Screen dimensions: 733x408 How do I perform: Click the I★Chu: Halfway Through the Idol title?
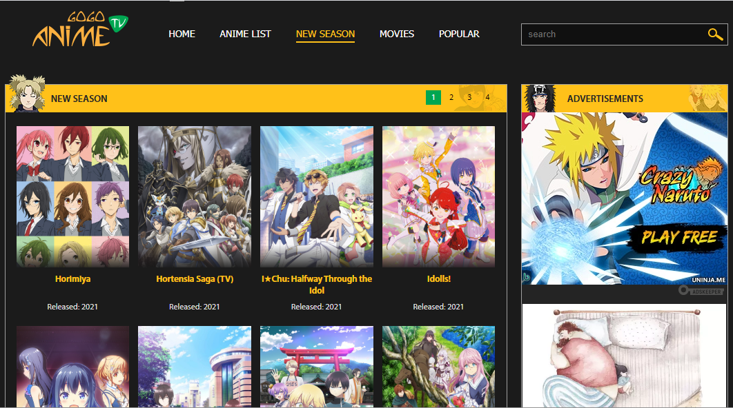point(317,285)
